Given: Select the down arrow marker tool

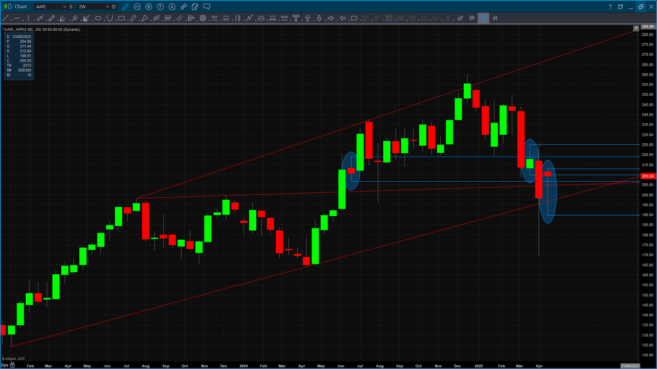Looking at the screenshot, I should [319, 18].
